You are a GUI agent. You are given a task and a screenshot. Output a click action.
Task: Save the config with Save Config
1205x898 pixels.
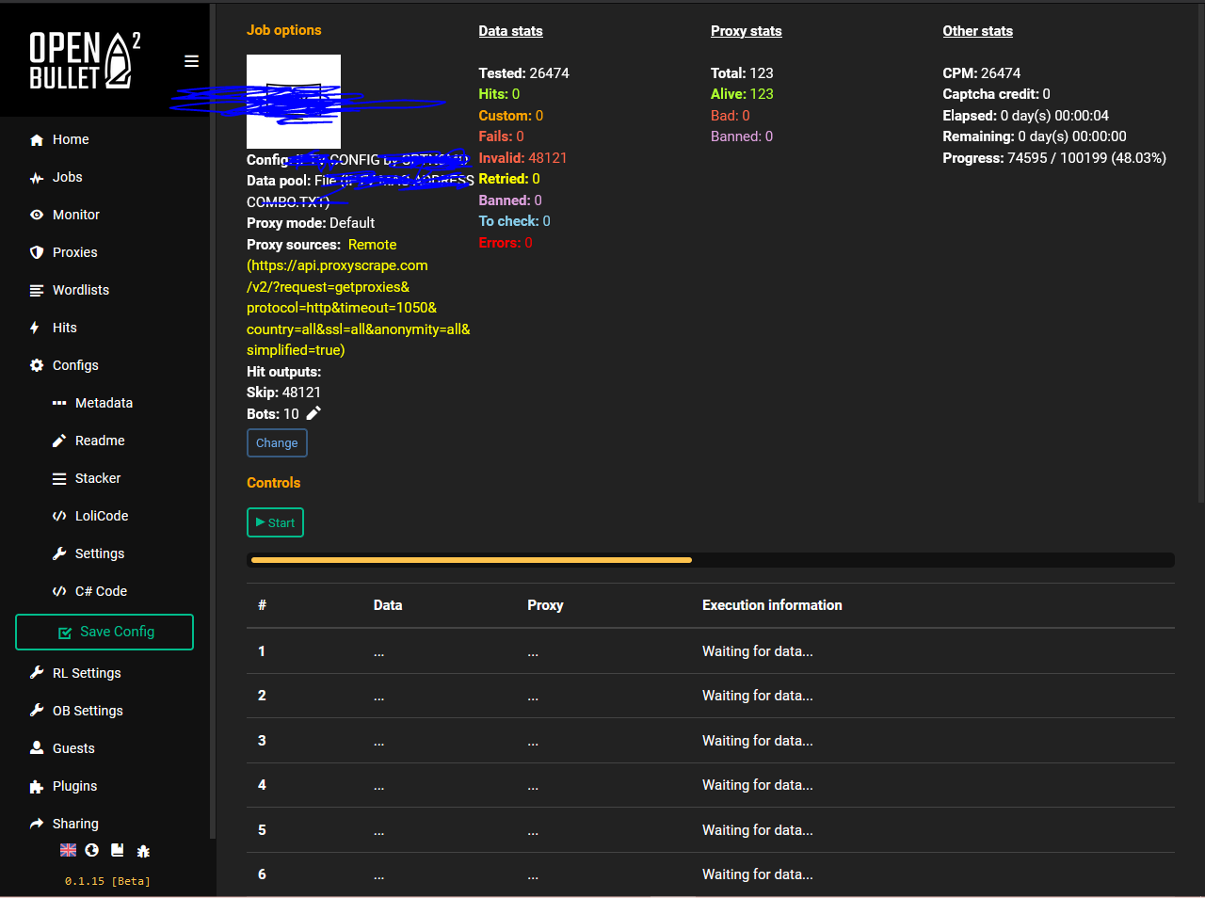pyautogui.click(x=104, y=632)
